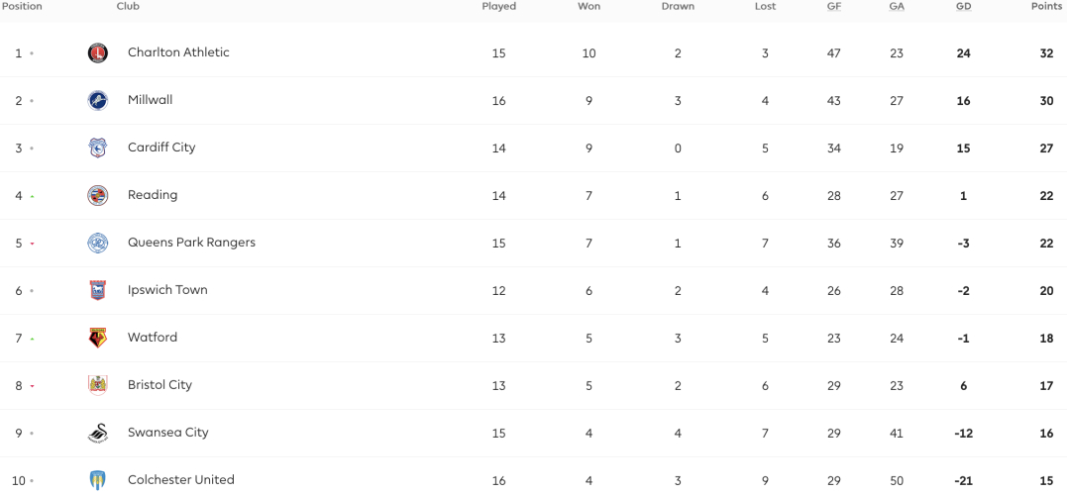Select the Reading club crest

pos(98,196)
